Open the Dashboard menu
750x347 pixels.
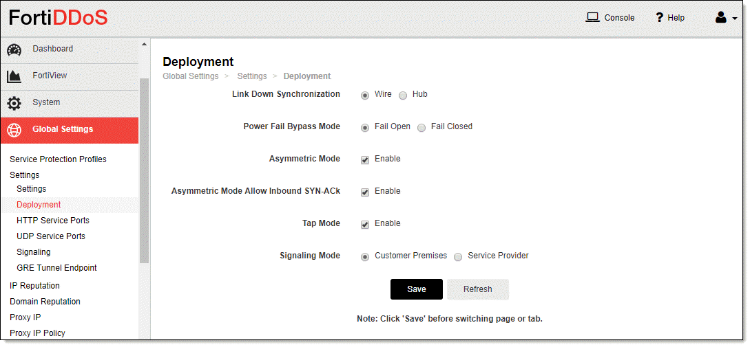point(70,49)
